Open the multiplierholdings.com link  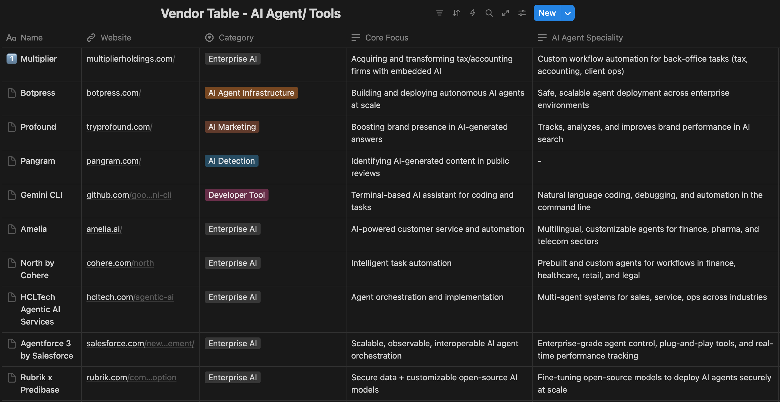pos(131,59)
